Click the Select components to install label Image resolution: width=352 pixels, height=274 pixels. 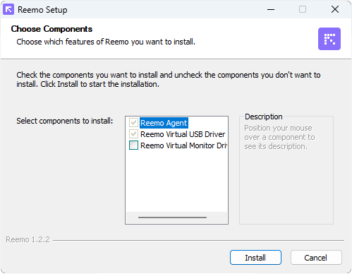65,121
